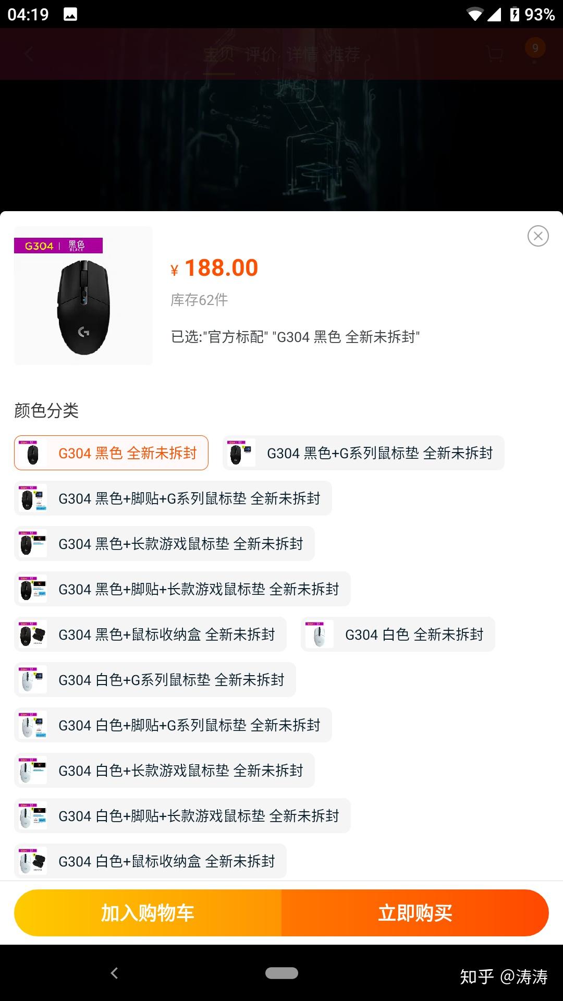Choose G304 白色+鼠标收纳盒 bundle
Screen dimensions: 563x1001
(150, 861)
